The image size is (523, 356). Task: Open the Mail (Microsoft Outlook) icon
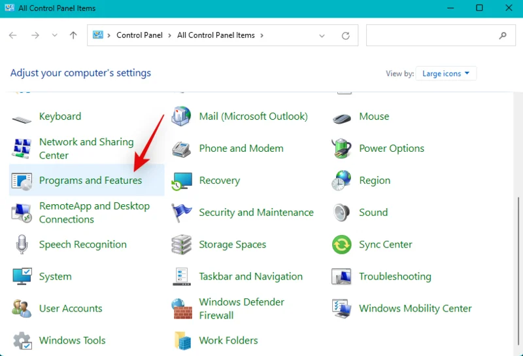(x=181, y=116)
